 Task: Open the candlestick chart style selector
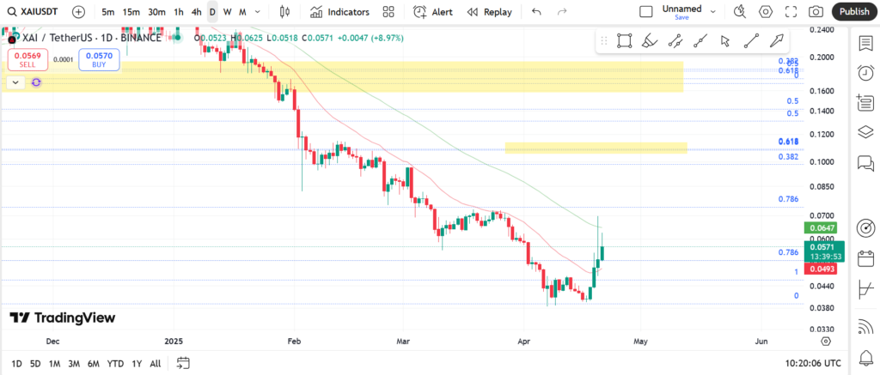point(285,12)
